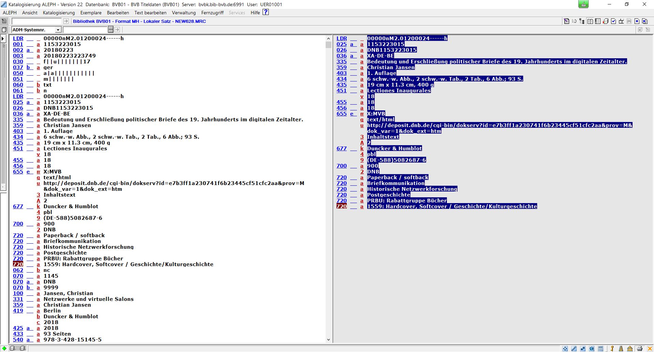This screenshot has width=654, height=352.
Task: Expand the left panel with the black arrow
Action: pyautogui.click(x=3, y=39)
